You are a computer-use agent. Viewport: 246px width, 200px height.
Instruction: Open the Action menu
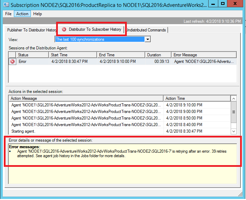pyautogui.click(x=23, y=14)
